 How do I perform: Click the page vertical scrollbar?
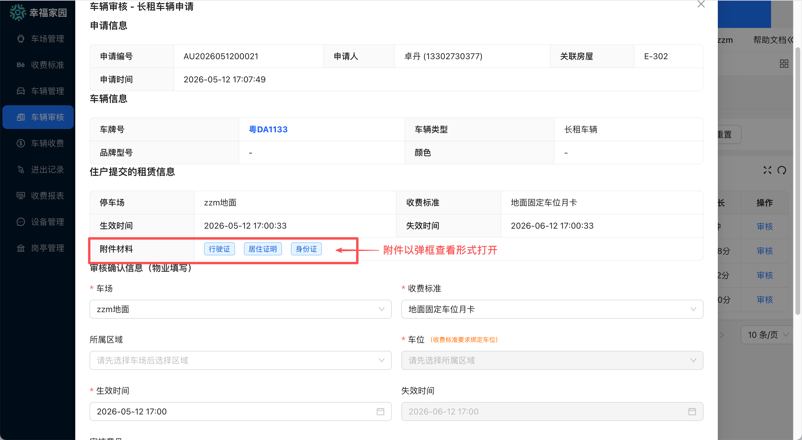[x=797, y=181]
